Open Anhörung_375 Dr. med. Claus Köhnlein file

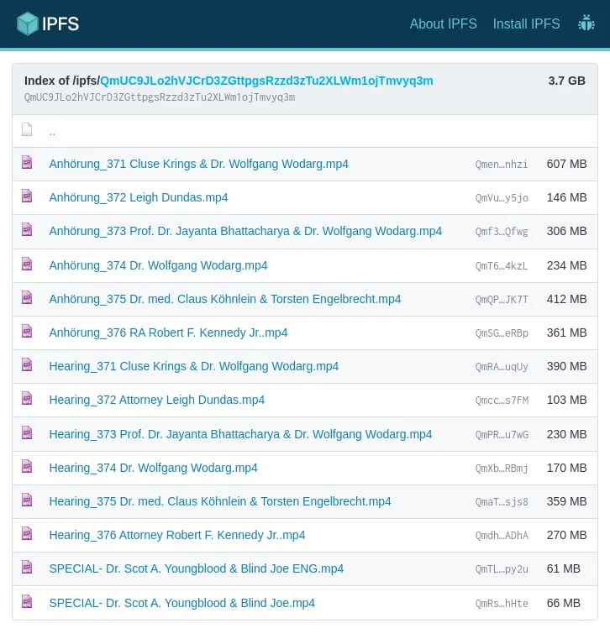(225, 299)
